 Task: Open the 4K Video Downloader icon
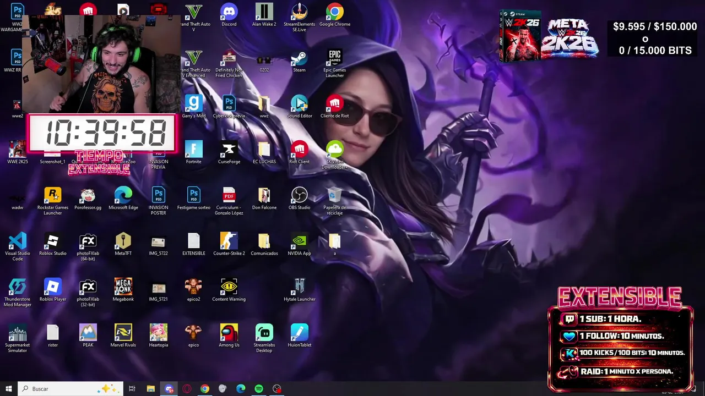pos(334,155)
